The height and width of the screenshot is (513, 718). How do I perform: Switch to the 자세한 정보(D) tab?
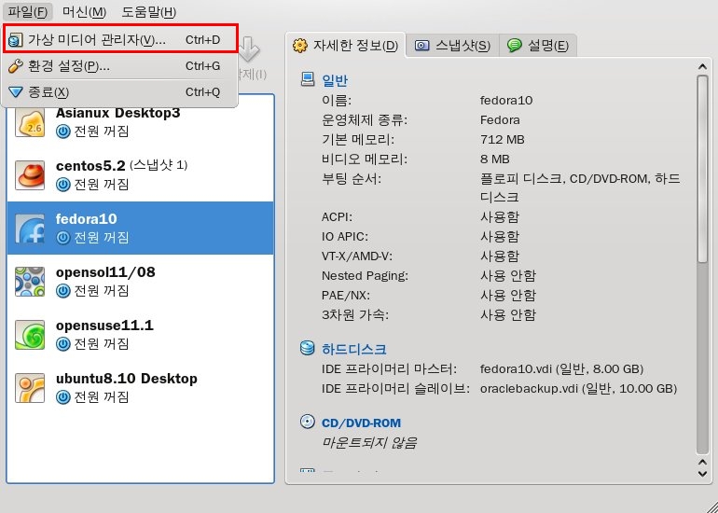pos(346,46)
